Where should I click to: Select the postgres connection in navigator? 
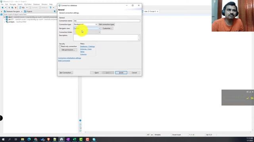point(12,22)
